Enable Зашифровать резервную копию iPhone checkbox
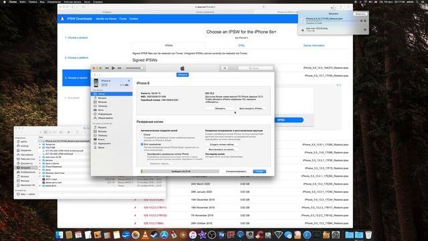428x241 pixels. coord(145,154)
